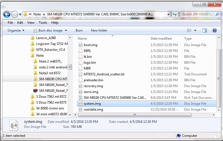Expand the Burn disc image dropdown arrow

pyautogui.click(x=66, y=30)
